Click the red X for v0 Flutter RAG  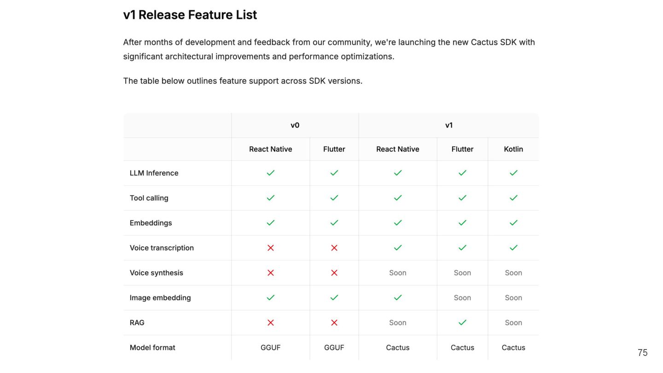click(x=334, y=322)
